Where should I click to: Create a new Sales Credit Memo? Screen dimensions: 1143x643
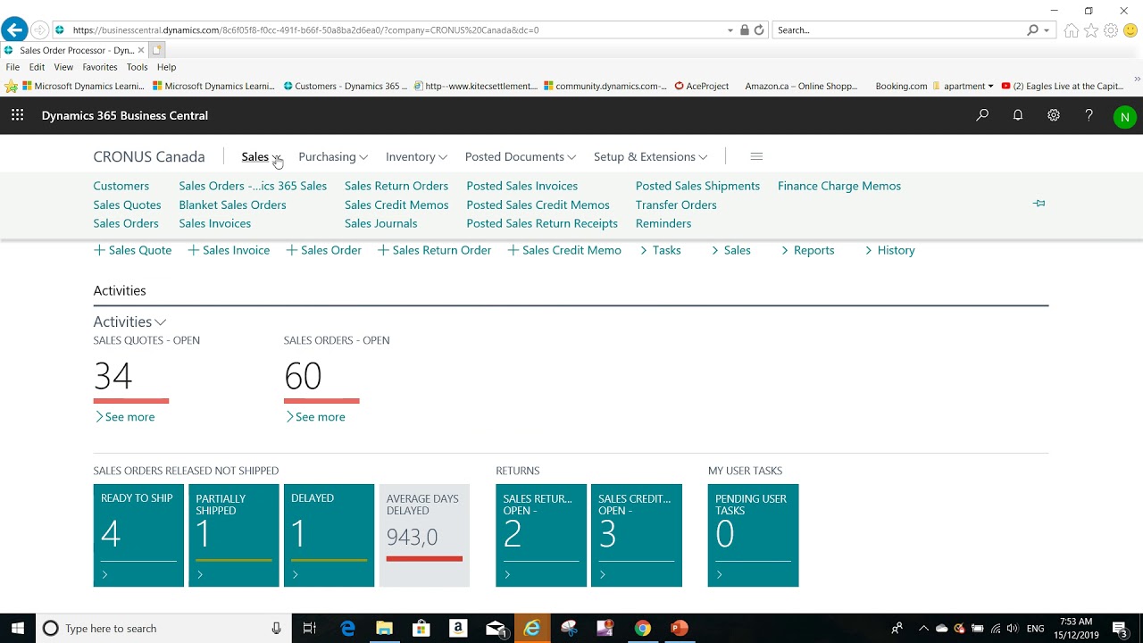click(x=564, y=250)
